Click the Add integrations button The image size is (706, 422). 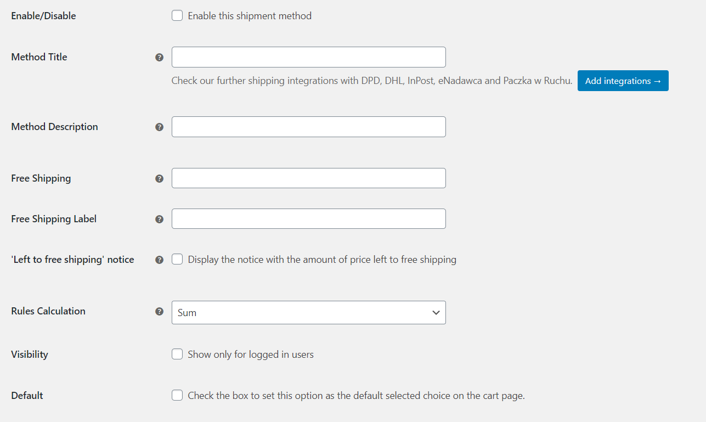(x=623, y=81)
